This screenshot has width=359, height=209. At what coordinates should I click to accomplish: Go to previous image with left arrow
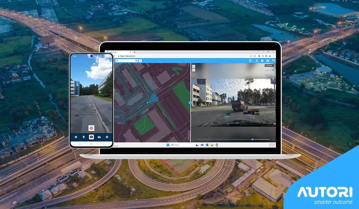pos(194,139)
